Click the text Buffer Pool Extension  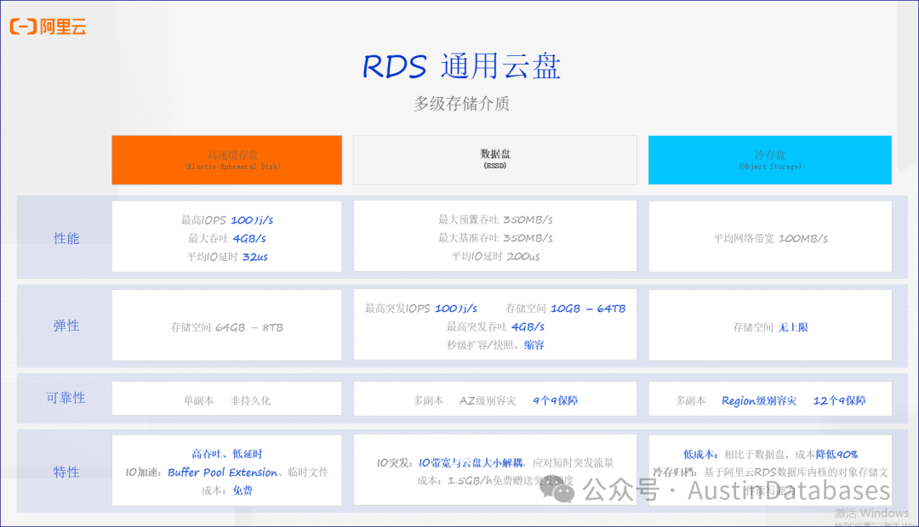(x=223, y=472)
